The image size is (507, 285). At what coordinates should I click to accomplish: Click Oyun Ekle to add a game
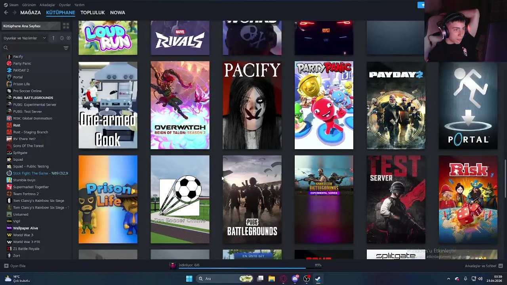(15, 266)
